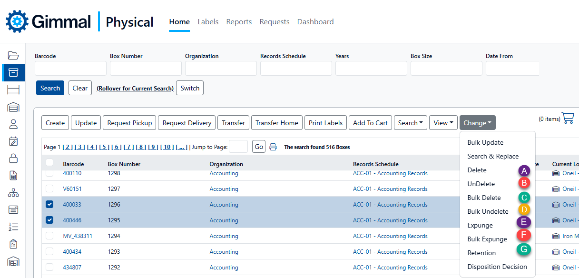Open the shopping cart icon
This screenshot has width=579, height=278.
click(568, 118)
